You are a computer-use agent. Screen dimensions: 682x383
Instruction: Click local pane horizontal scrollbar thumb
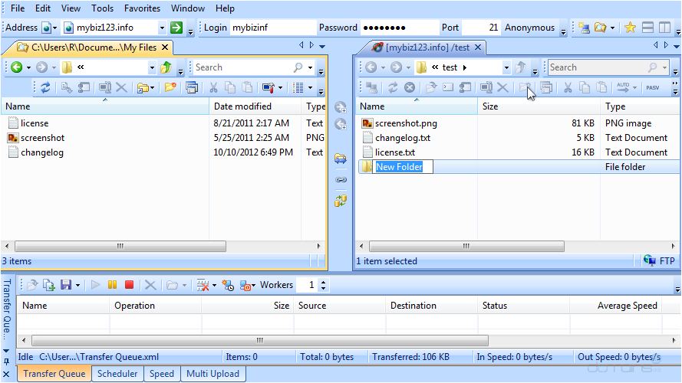click(x=120, y=246)
